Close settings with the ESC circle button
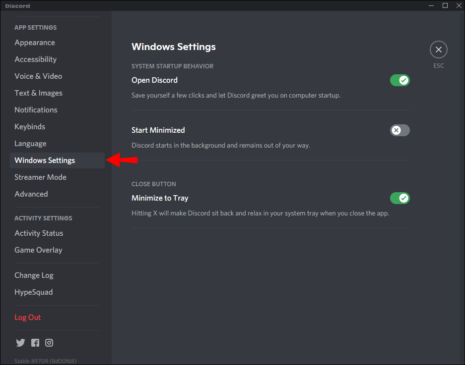This screenshot has height=365, width=465. (438, 50)
